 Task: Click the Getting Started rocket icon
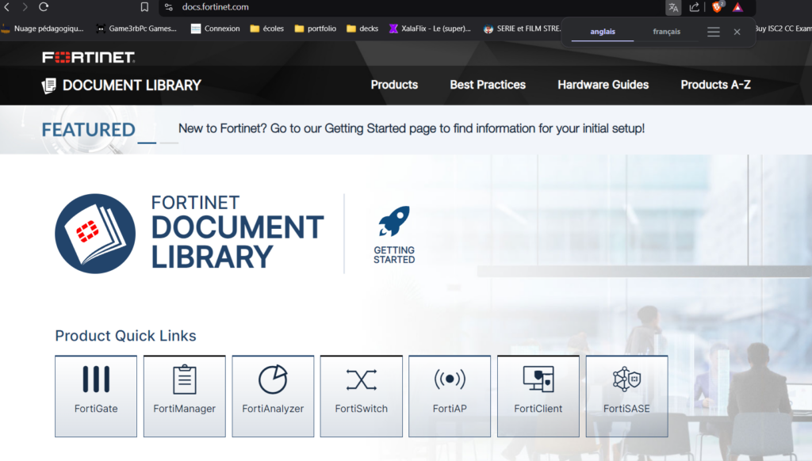(394, 221)
